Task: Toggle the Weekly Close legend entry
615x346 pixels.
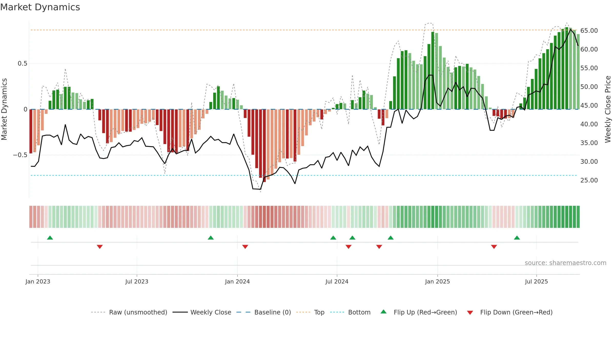Action: (x=202, y=312)
